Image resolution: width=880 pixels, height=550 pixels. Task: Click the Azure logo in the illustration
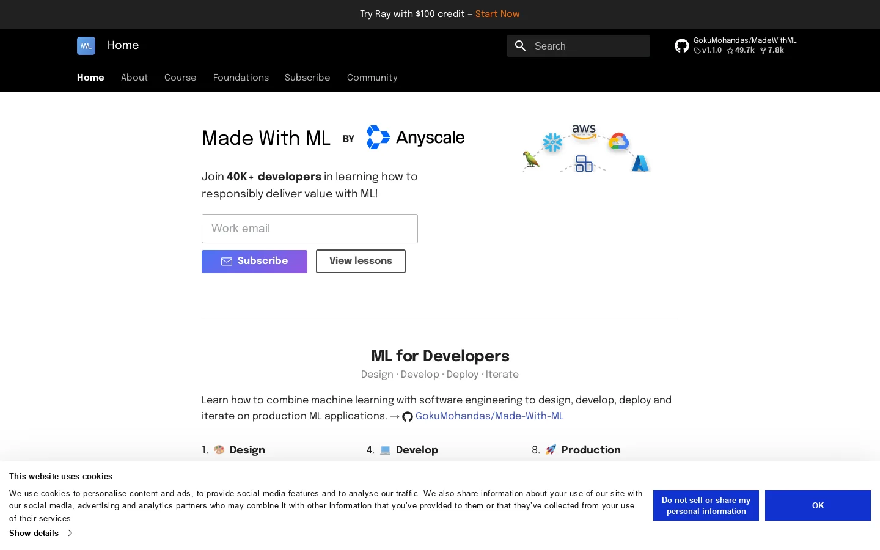640,163
